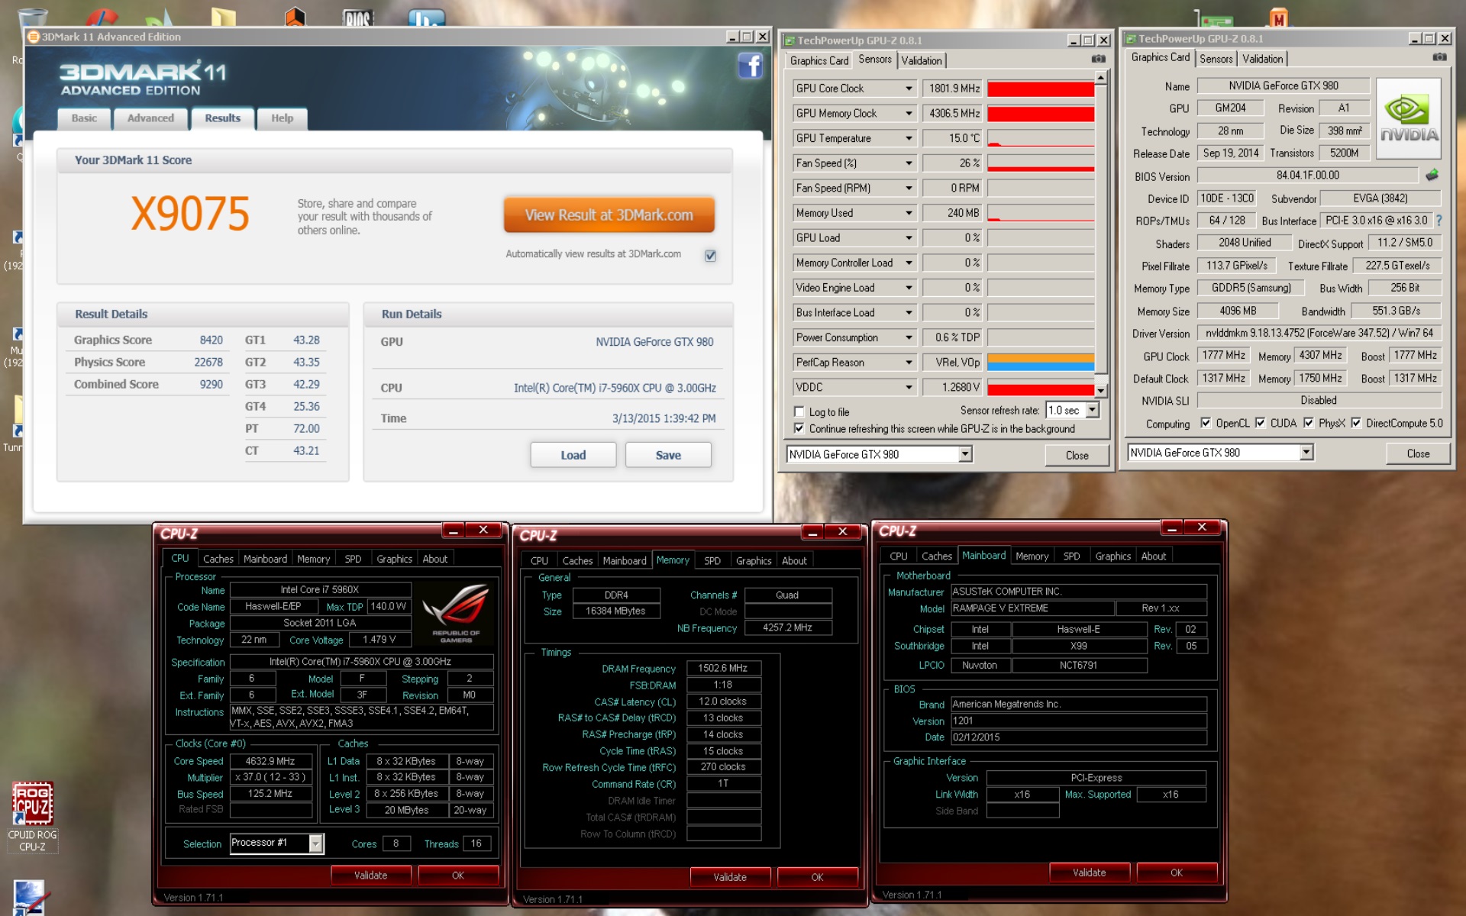
Task: Click GPU-Z Sensors window title bar icon
Action: [x=790, y=40]
